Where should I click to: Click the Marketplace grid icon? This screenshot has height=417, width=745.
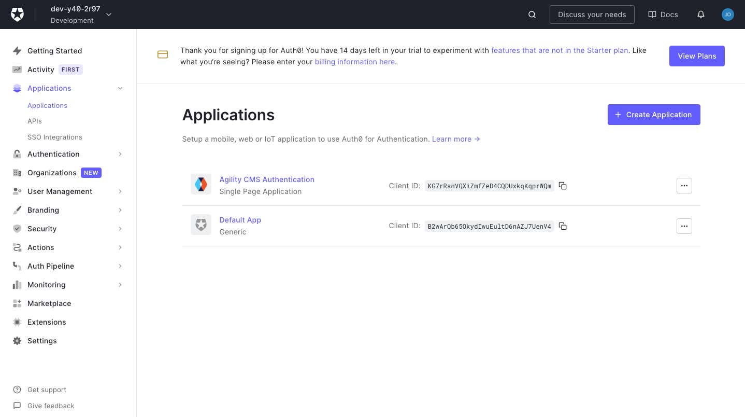[17, 303]
